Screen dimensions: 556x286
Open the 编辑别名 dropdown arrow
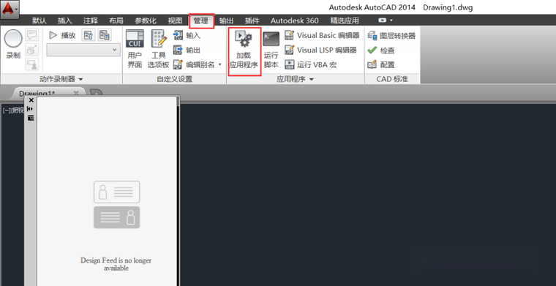219,65
